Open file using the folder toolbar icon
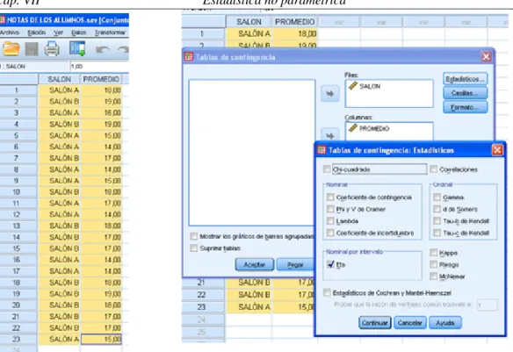Screen dimensions: 513x352 tap(11, 49)
